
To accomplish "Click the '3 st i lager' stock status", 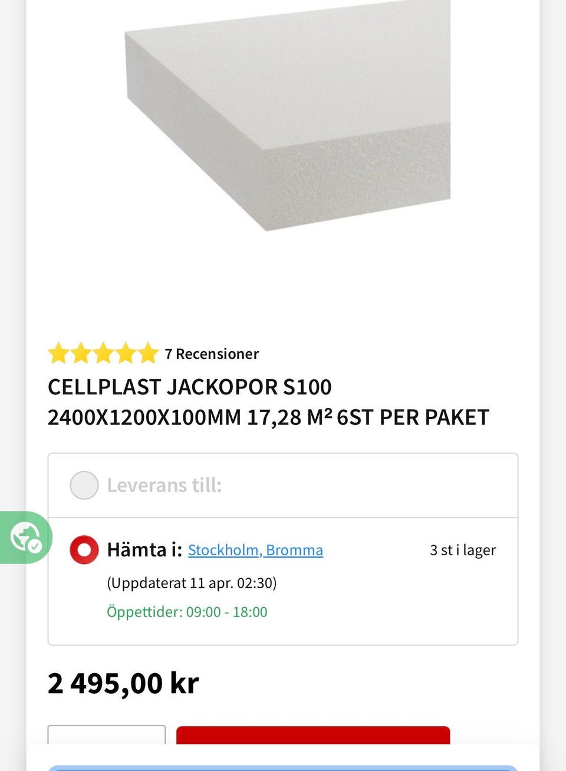I will 463,550.
